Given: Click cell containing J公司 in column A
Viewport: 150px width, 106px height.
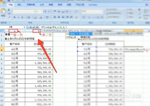Looking at the screenshot, I should (15, 90).
